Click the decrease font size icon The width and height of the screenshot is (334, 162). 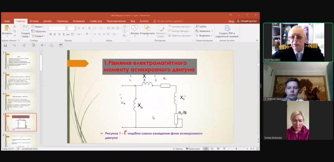tap(83, 28)
